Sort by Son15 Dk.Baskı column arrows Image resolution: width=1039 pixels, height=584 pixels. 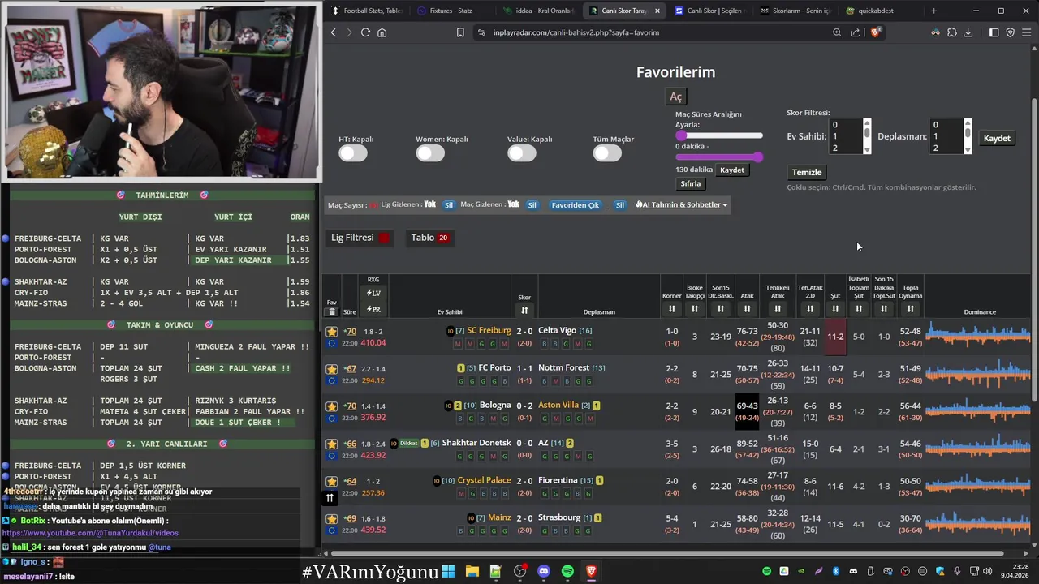pyautogui.click(x=721, y=309)
